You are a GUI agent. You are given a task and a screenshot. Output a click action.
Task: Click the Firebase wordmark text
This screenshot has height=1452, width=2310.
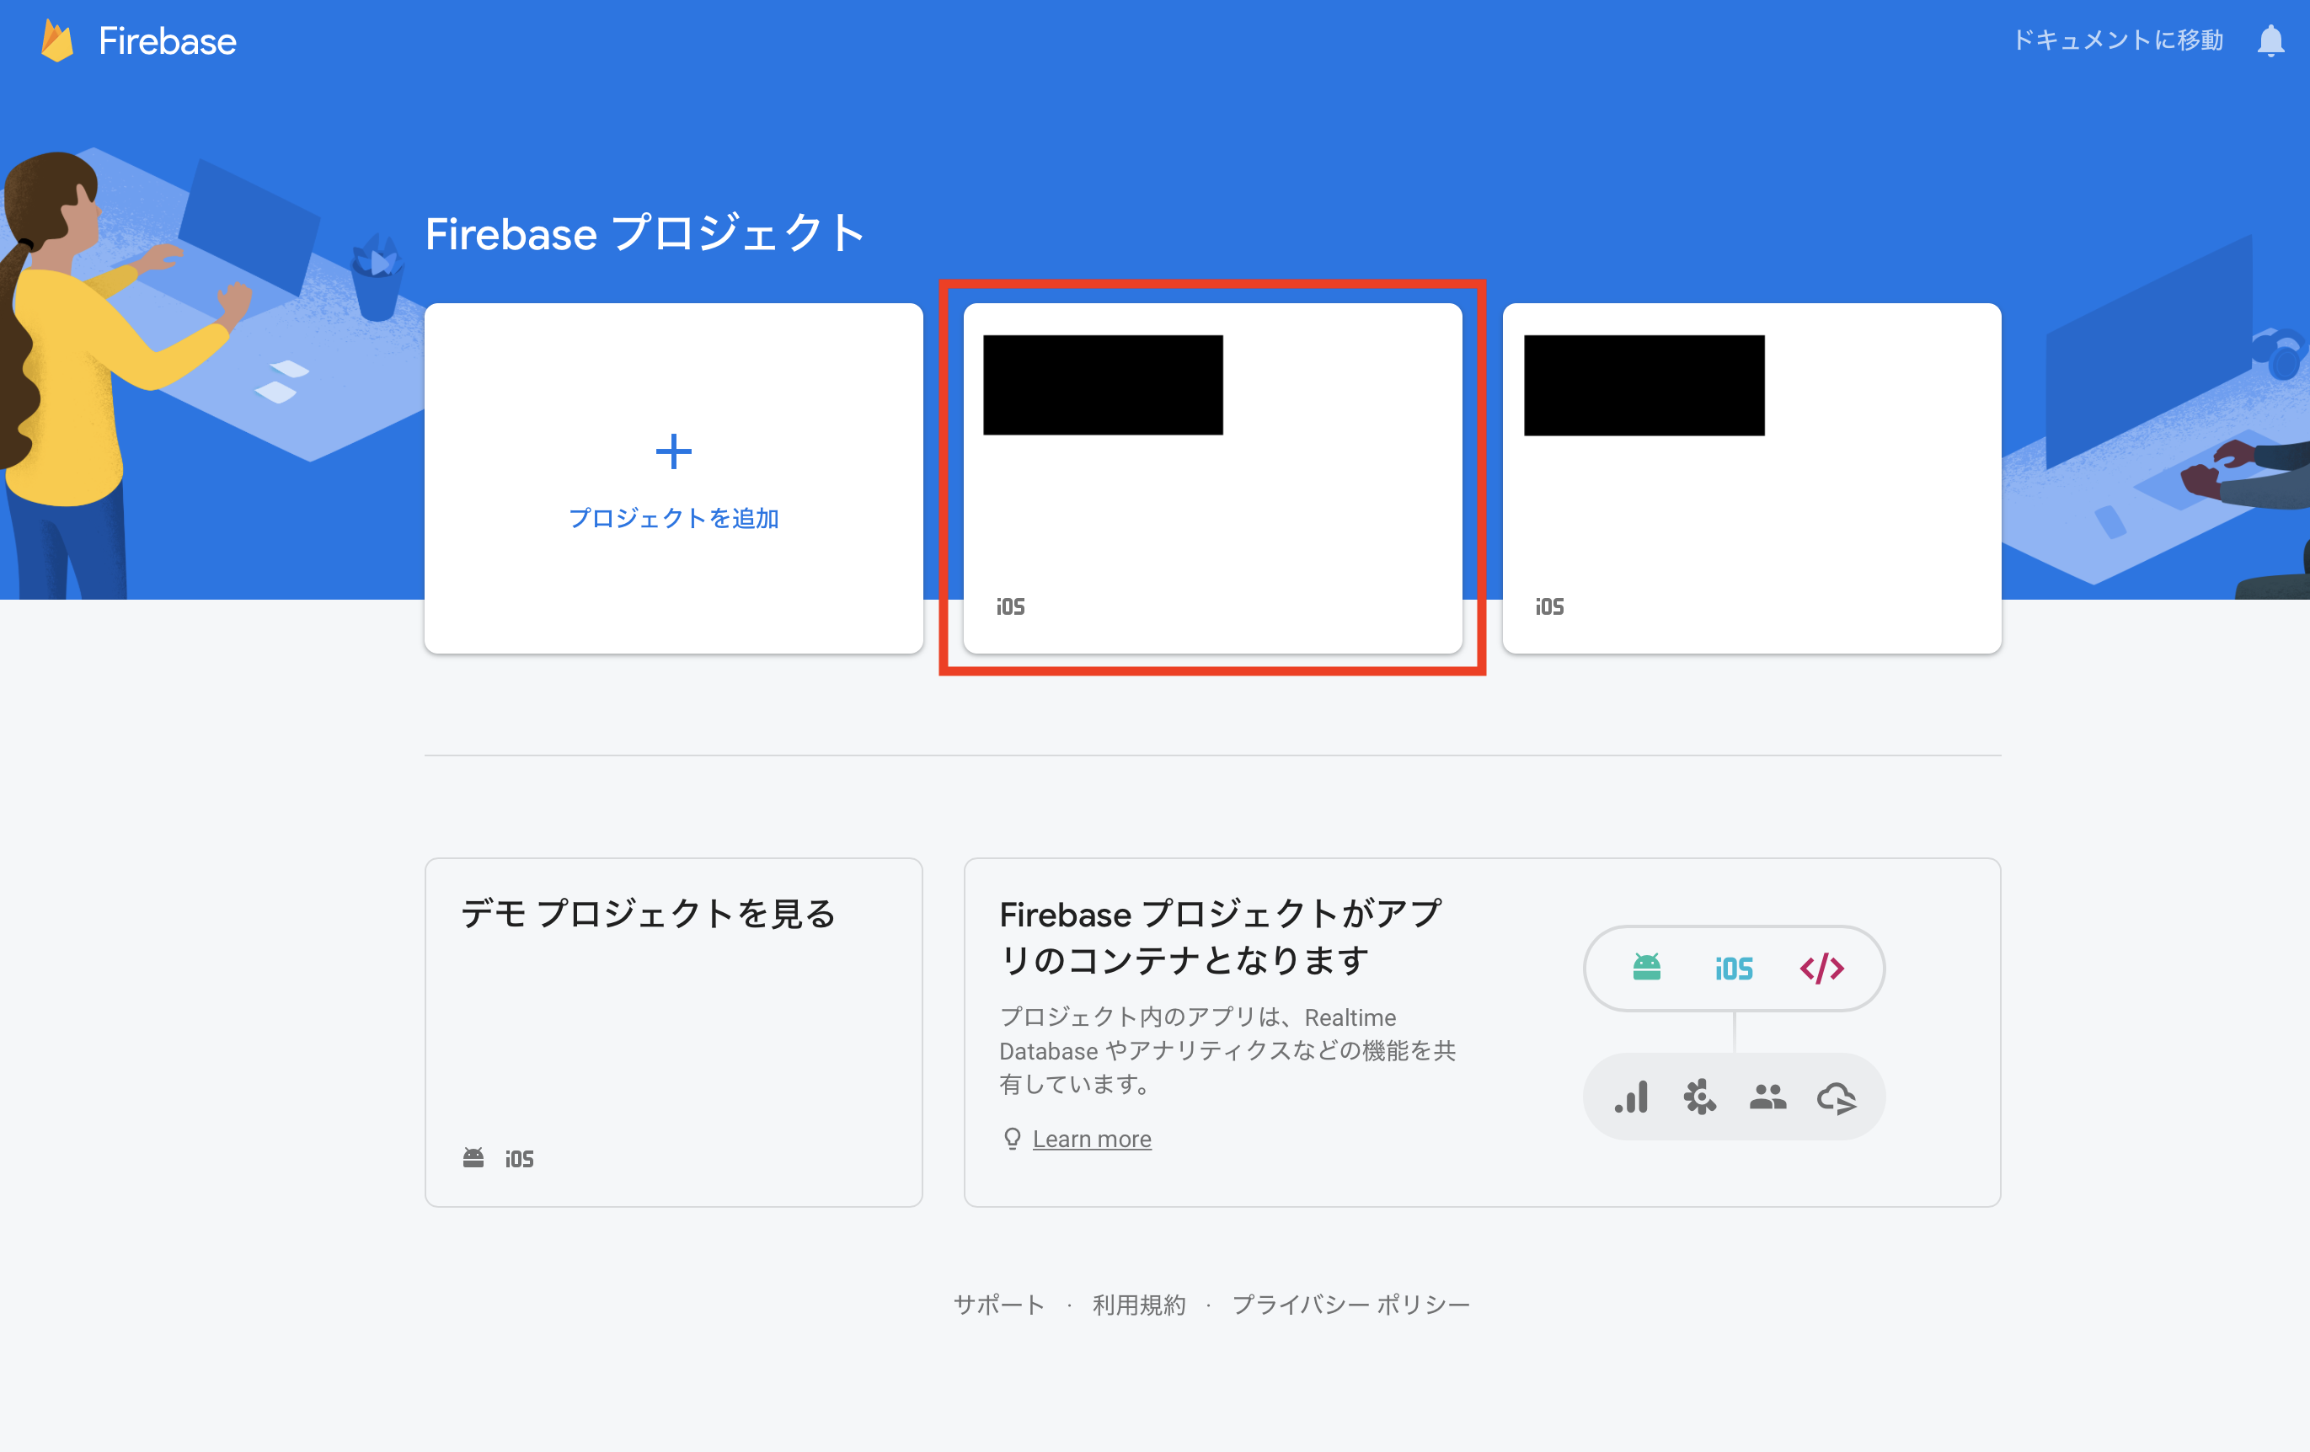coord(168,41)
